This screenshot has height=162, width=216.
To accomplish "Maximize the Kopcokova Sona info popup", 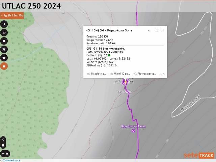I will pos(156,30).
